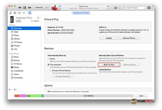Switch to TV Shows library icon
The image size is (162, 110).
19,13
